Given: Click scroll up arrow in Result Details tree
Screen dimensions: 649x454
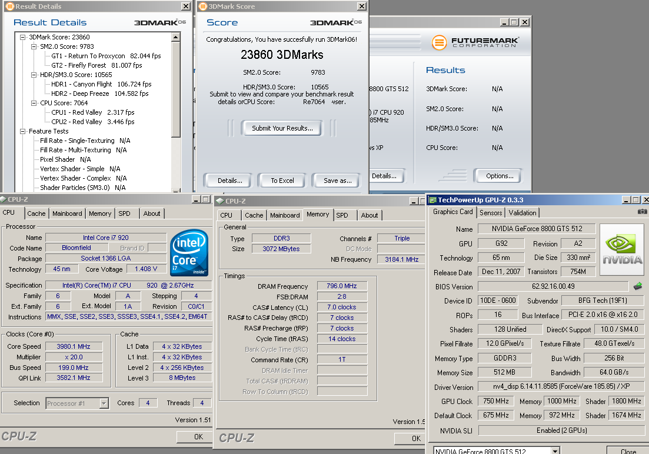Looking at the screenshot, I should click(176, 37).
